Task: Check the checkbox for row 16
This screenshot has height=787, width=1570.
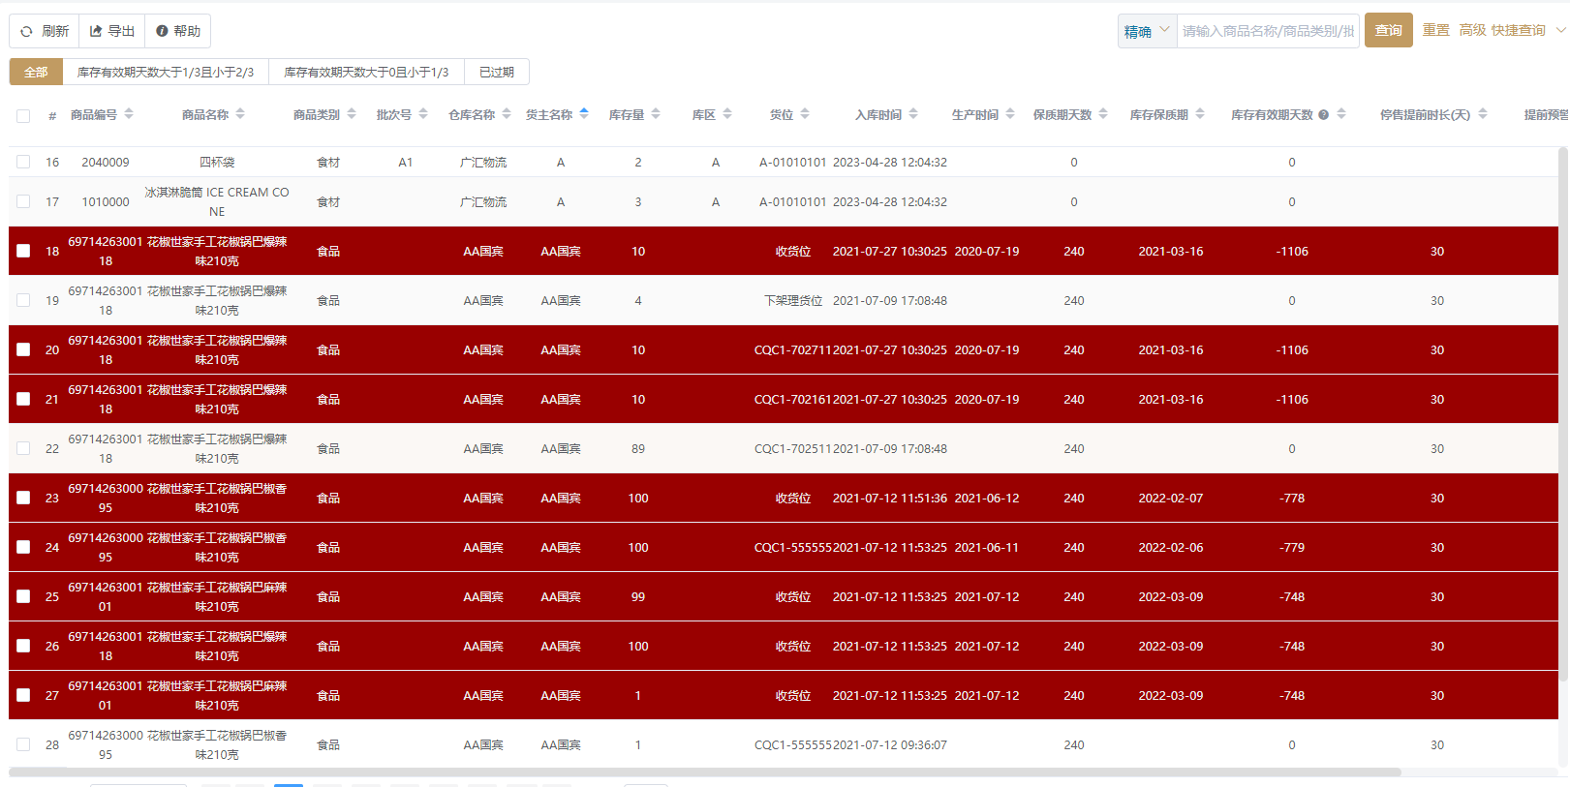Action: tap(23, 162)
